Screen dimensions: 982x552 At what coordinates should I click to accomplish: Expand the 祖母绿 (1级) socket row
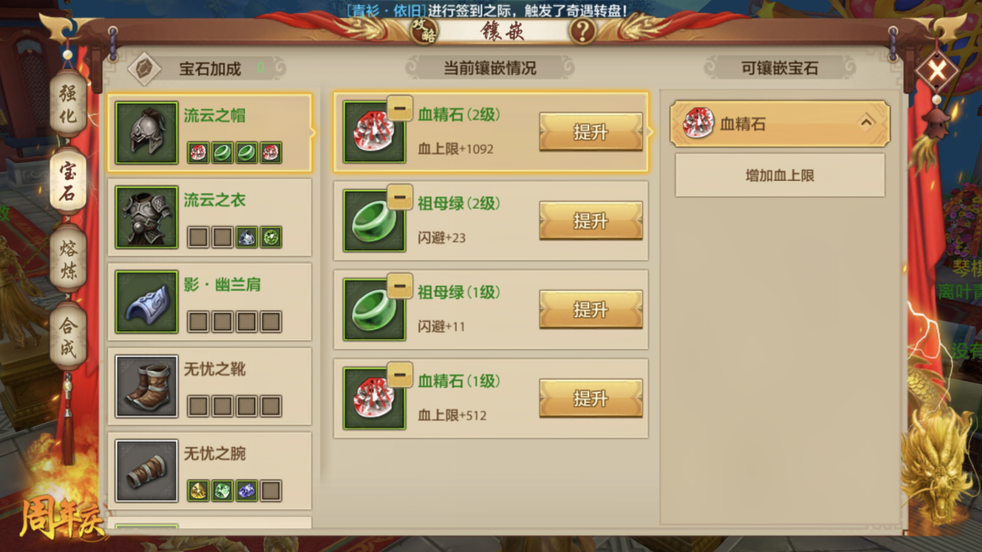coord(491,310)
